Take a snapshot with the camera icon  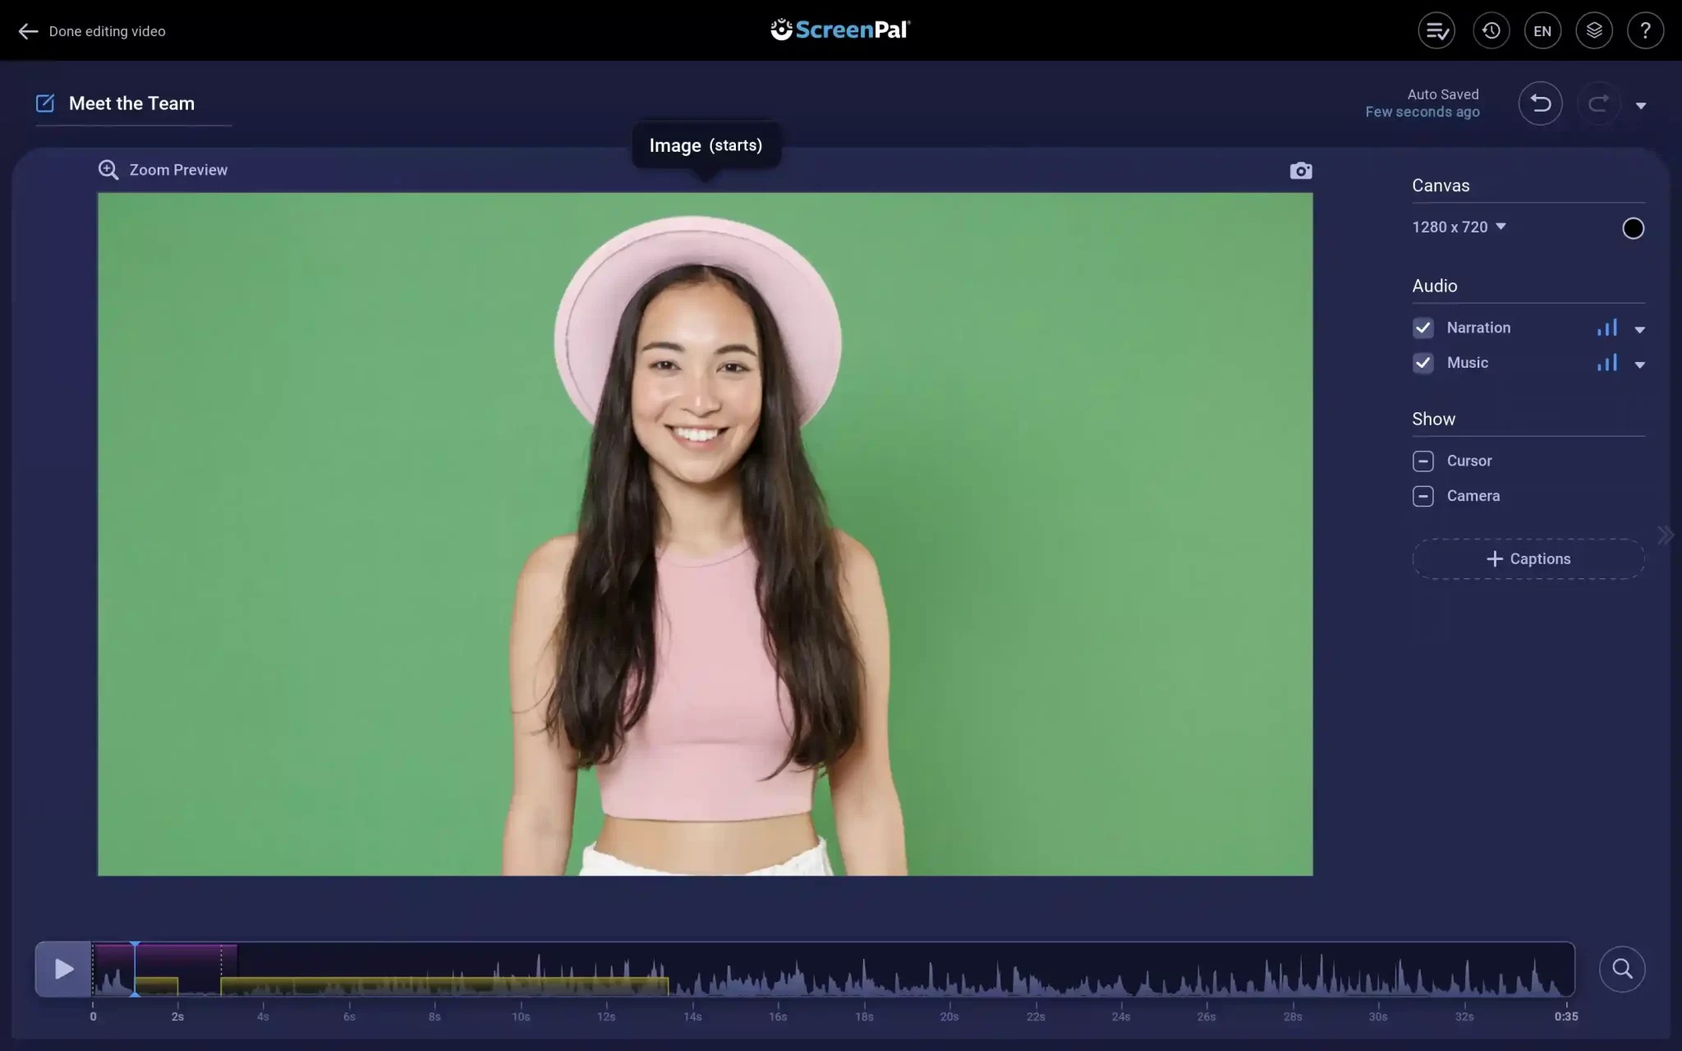pos(1301,170)
